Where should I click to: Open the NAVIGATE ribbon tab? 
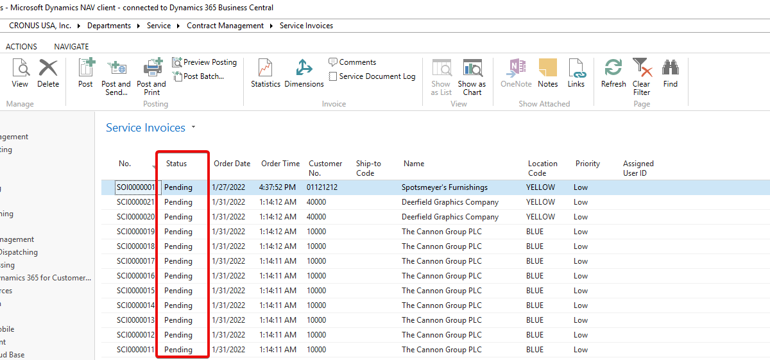pyautogui.click(x=71, y=47)
